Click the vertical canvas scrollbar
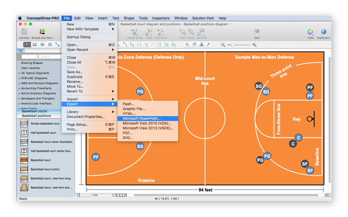Screen dimensions: 348x217 330,120
